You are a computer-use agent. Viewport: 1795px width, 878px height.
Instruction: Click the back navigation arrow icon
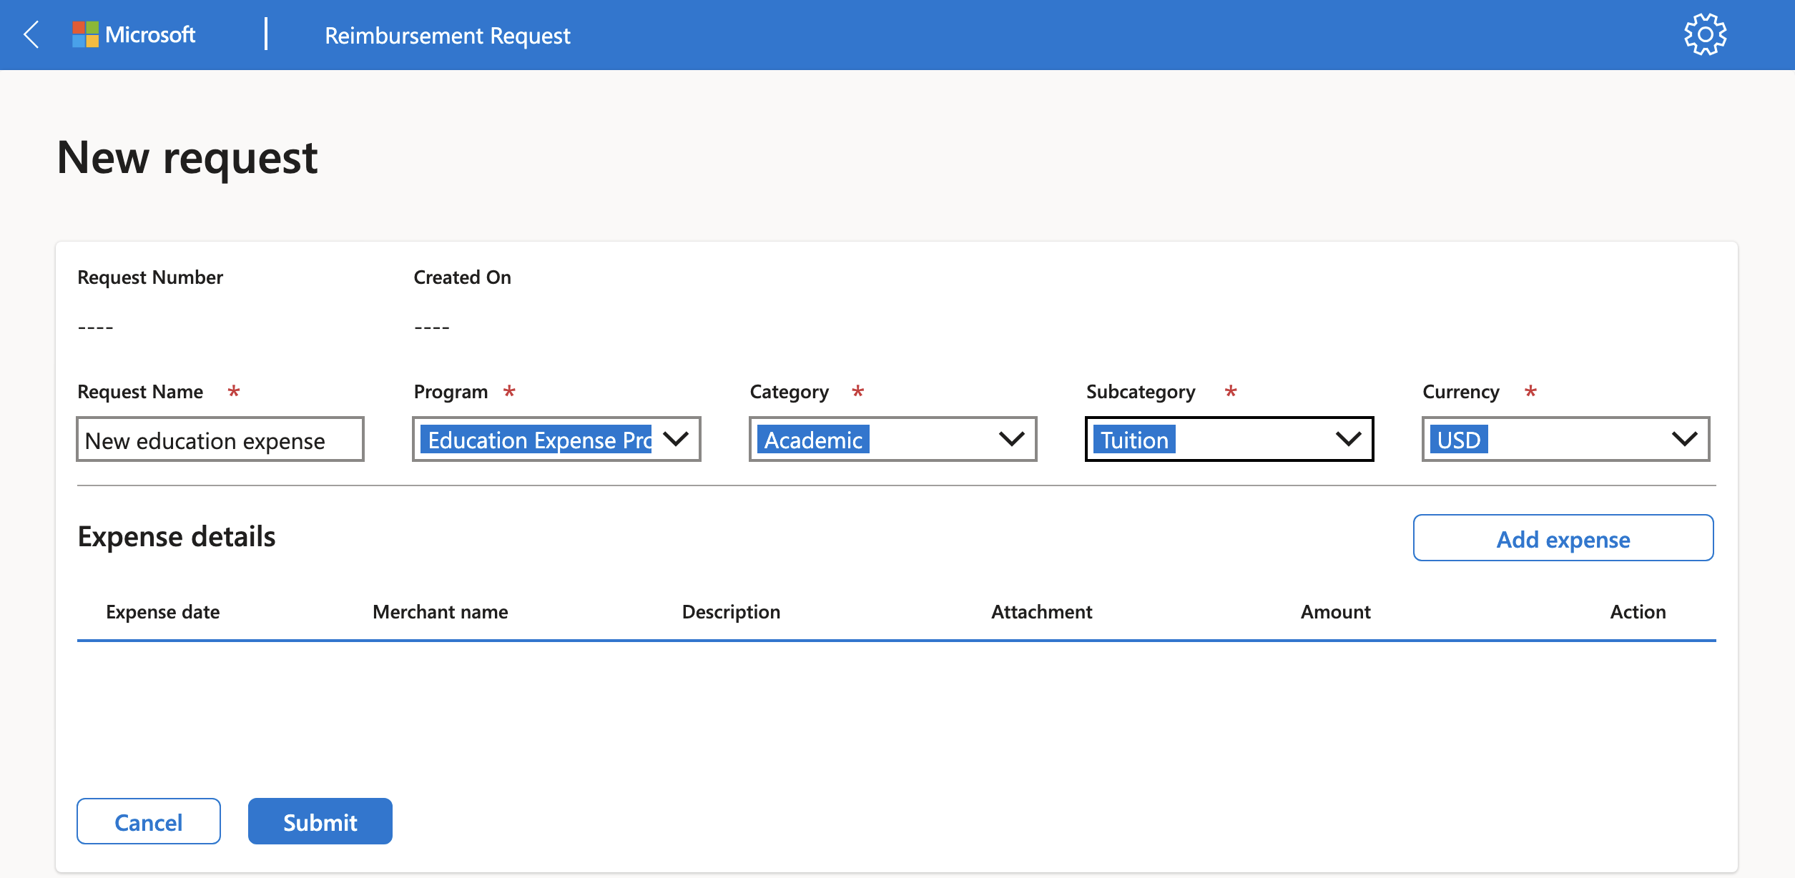31,34
